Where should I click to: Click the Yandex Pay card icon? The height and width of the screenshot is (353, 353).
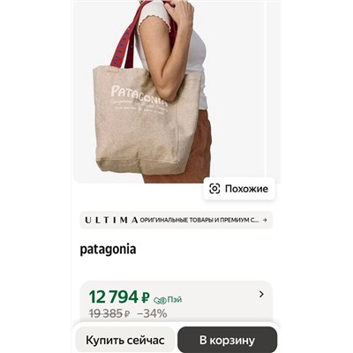[160, 300]
